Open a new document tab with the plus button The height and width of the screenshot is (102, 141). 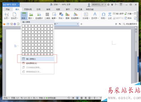[x=81, y=24]
